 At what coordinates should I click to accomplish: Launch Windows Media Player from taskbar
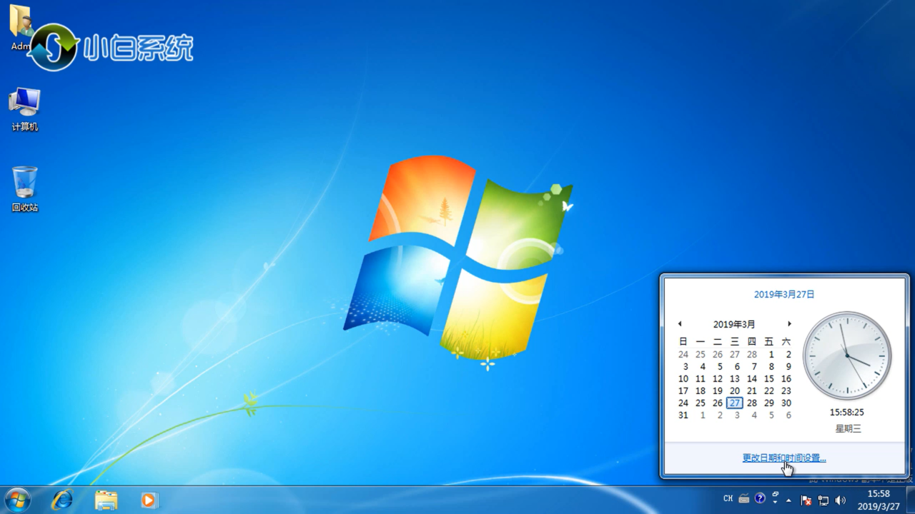click(149, 500)
